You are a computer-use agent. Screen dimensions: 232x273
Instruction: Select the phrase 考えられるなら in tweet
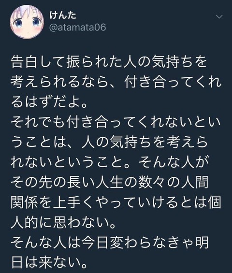(60, 82)
